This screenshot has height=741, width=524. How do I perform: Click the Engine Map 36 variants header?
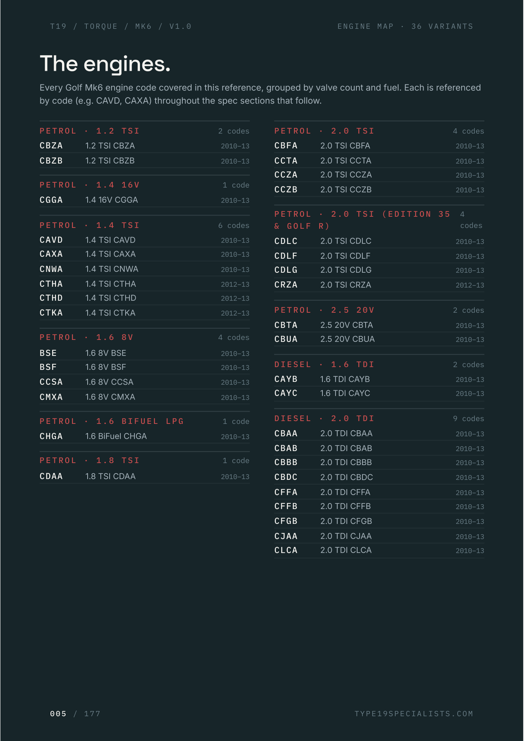click(x=405, y=26)
